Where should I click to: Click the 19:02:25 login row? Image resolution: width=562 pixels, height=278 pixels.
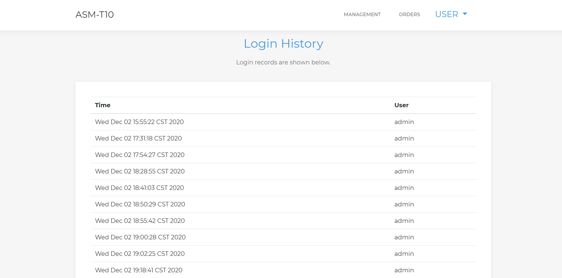pyautogui.click(x=140, y=254)
